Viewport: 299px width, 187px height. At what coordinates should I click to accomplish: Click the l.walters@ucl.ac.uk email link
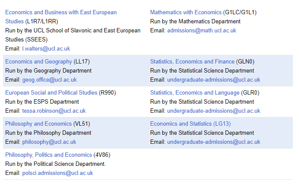[46, 49]
